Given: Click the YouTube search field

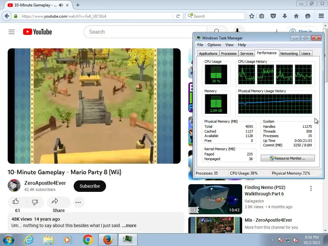Looking at the screenshot, I should pos(145,32).
